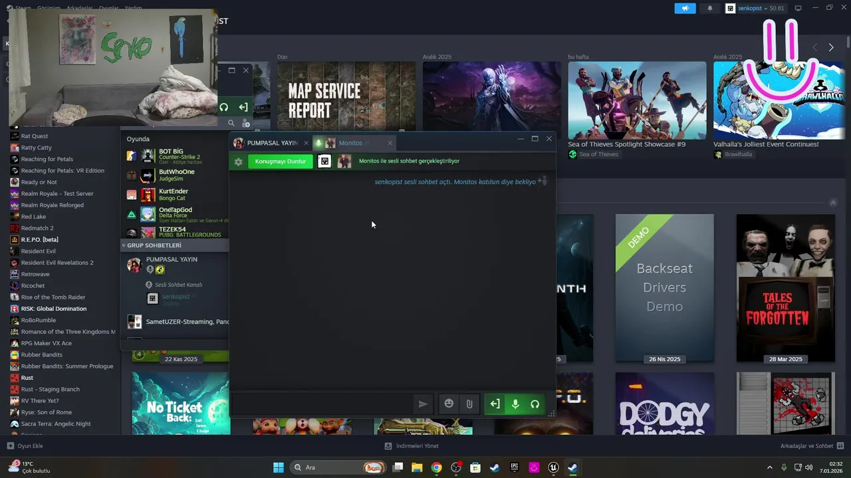Close the Monitos chat tab
Image resolution: width=851 pixels, height=478 pixels.
(x=390, y=143)
